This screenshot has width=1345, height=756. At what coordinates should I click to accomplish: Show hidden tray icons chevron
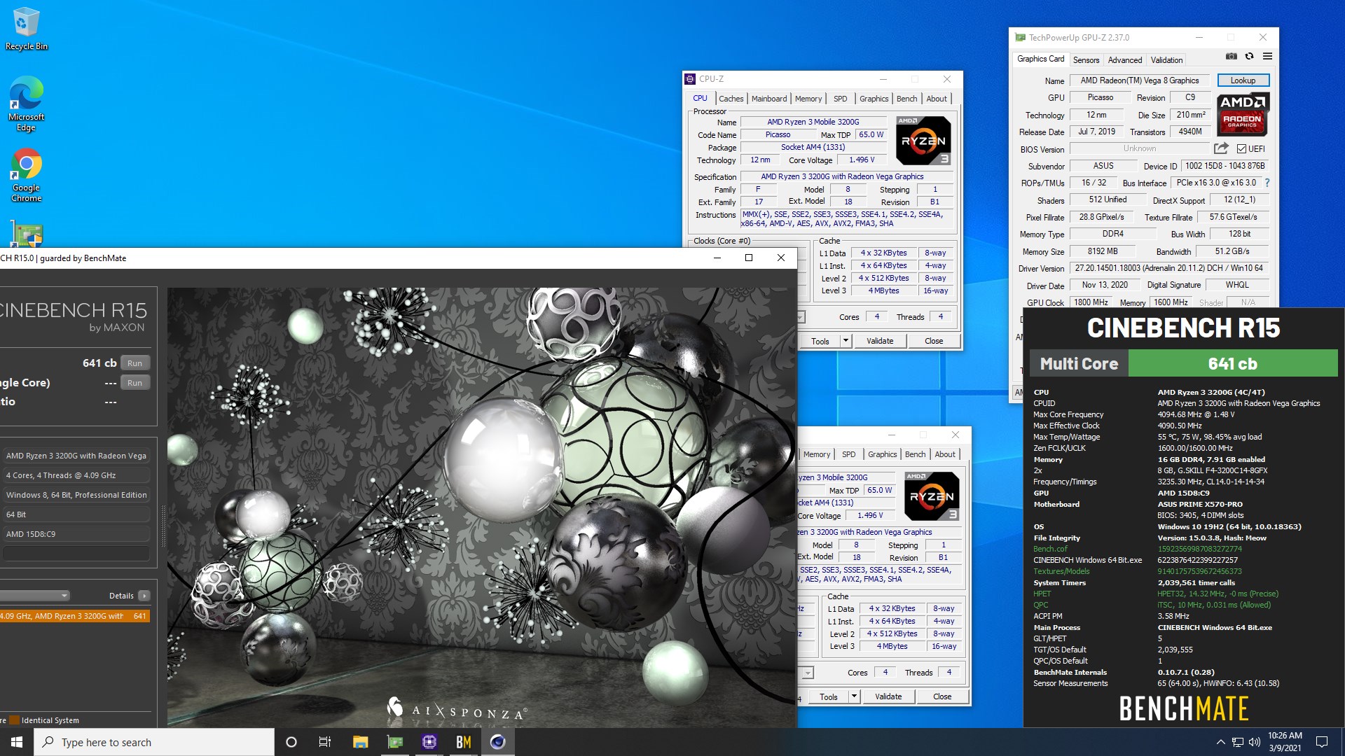1220,742
